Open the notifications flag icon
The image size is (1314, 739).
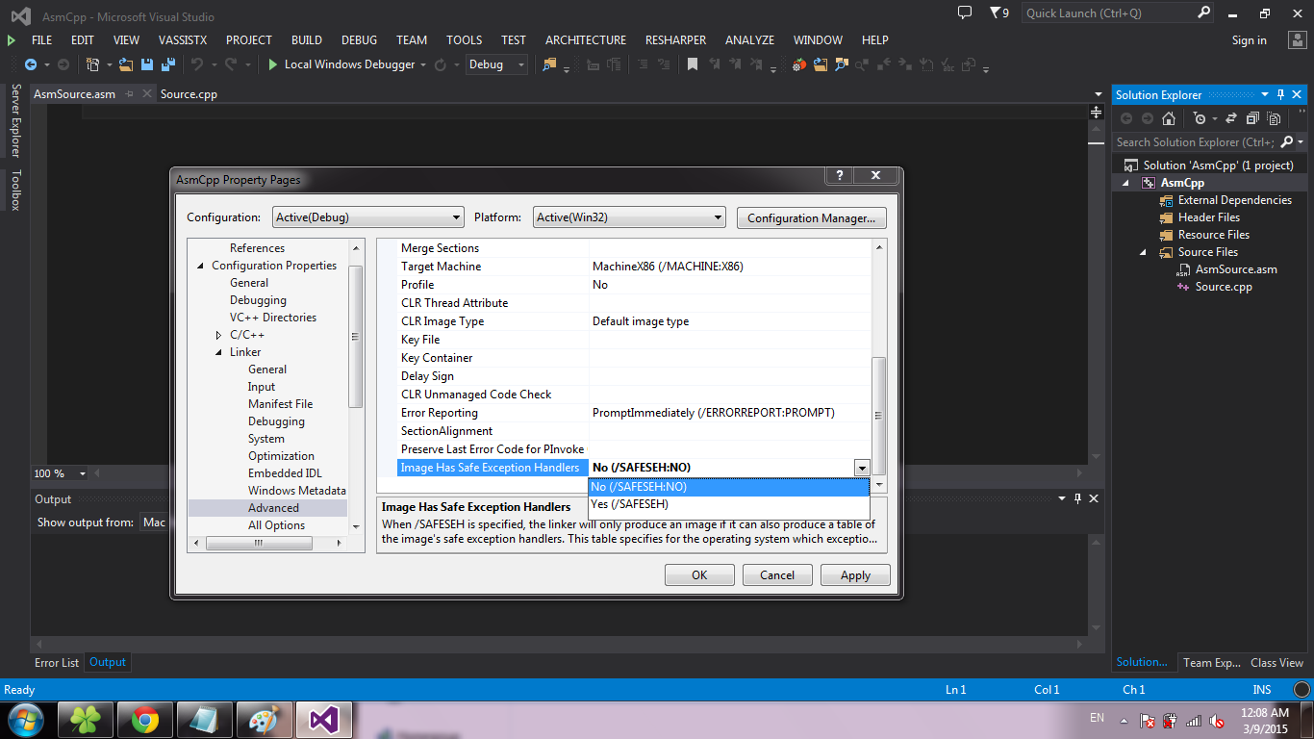[x=995, y=13]
